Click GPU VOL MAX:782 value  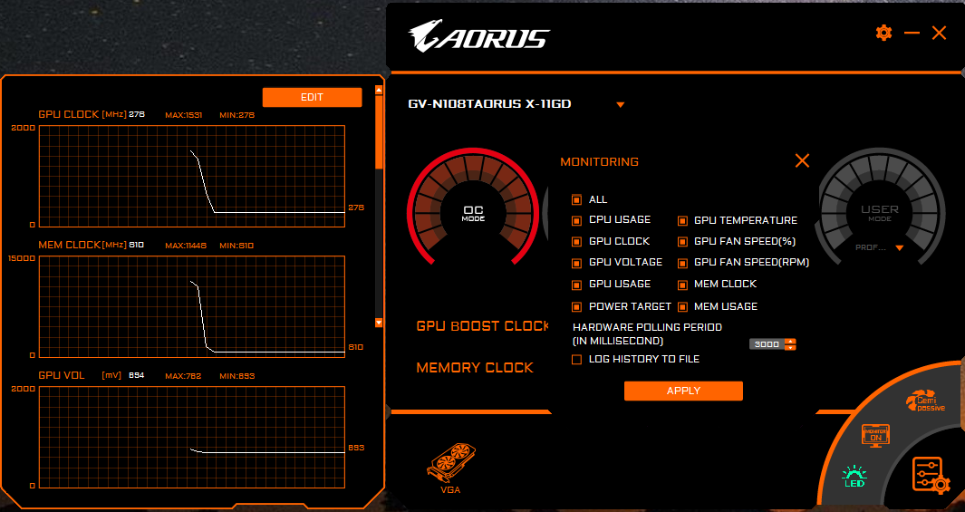pyautogui.click(x=183, y=376)
